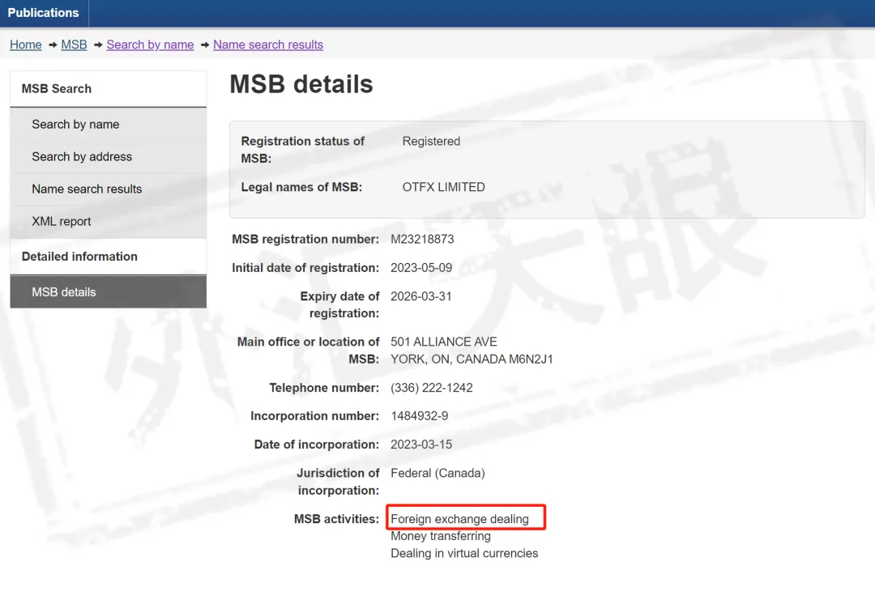Screen dimensions: 875x591
Task: Click Money transferring activity
Action: [x=441, y=536]
